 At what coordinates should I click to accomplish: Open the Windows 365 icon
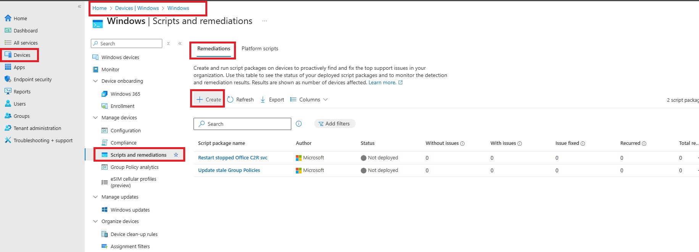tap(105, 94)
